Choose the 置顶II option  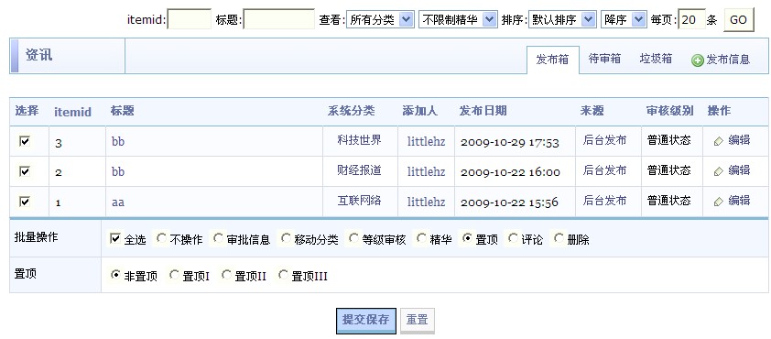click(x=226, y=275)
